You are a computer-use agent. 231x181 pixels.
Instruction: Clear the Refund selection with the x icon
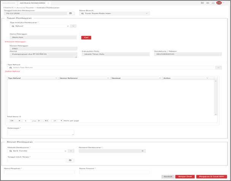point(68,26)
